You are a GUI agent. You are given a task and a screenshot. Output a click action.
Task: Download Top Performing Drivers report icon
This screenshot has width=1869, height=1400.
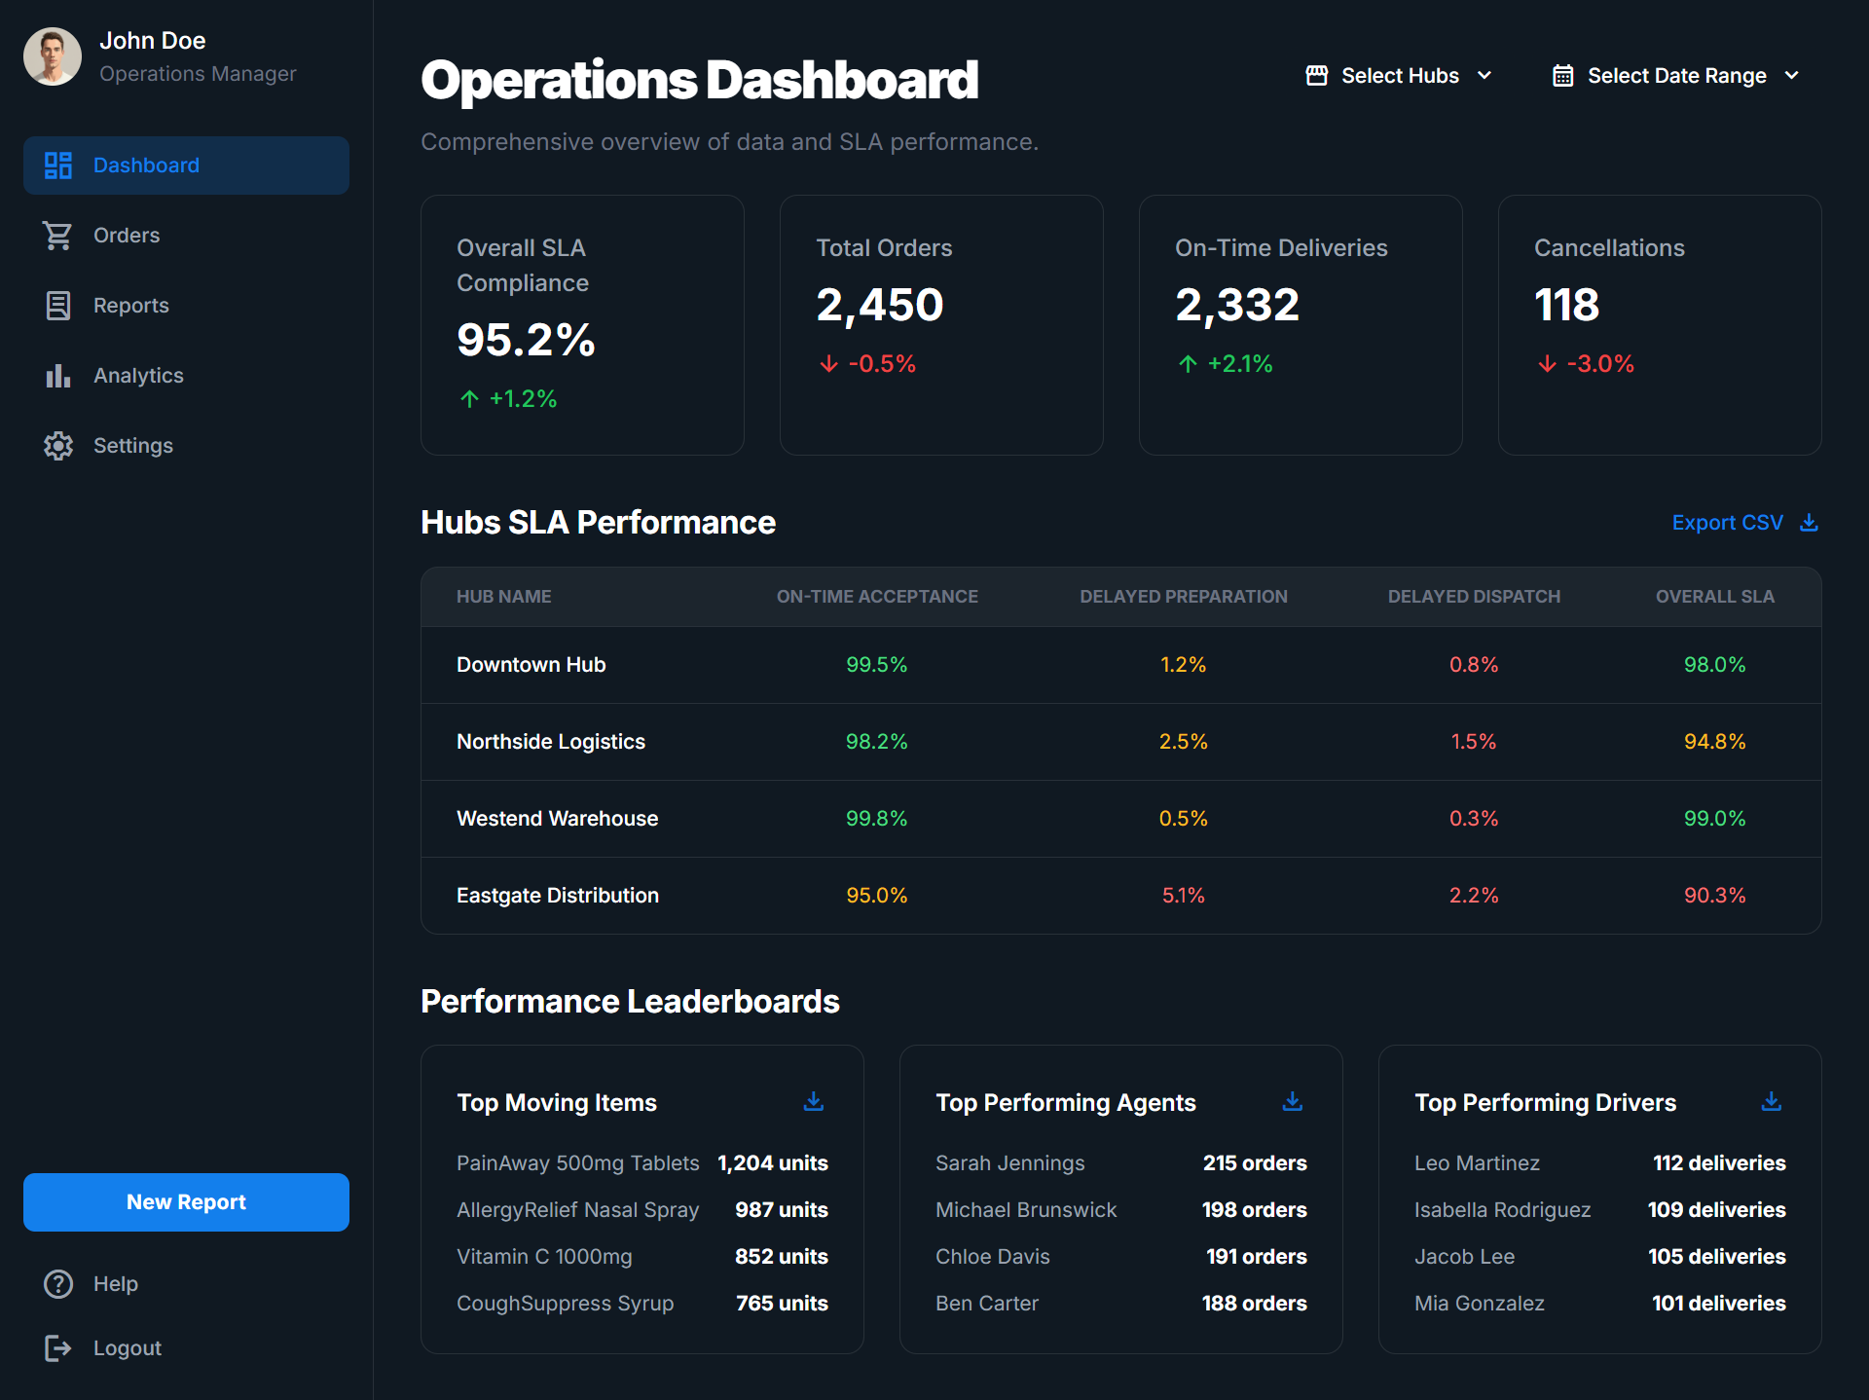coord(1771,1101)
